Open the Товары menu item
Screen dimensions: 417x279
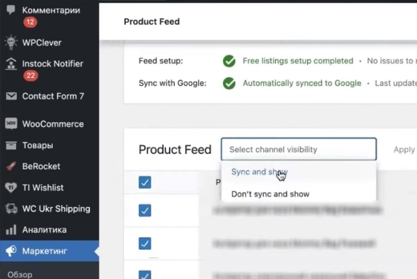click(38, 146)
